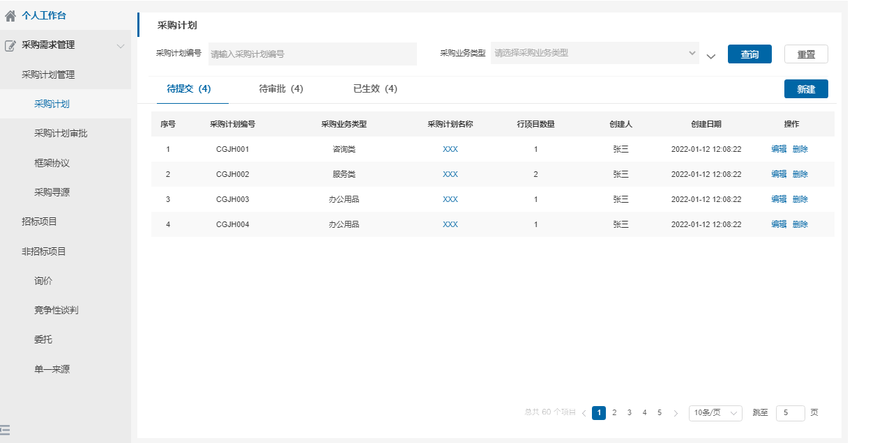Screen dimensions: 875x443
Task: Click cell CGJH004 in the table
Action: (233, 224)
